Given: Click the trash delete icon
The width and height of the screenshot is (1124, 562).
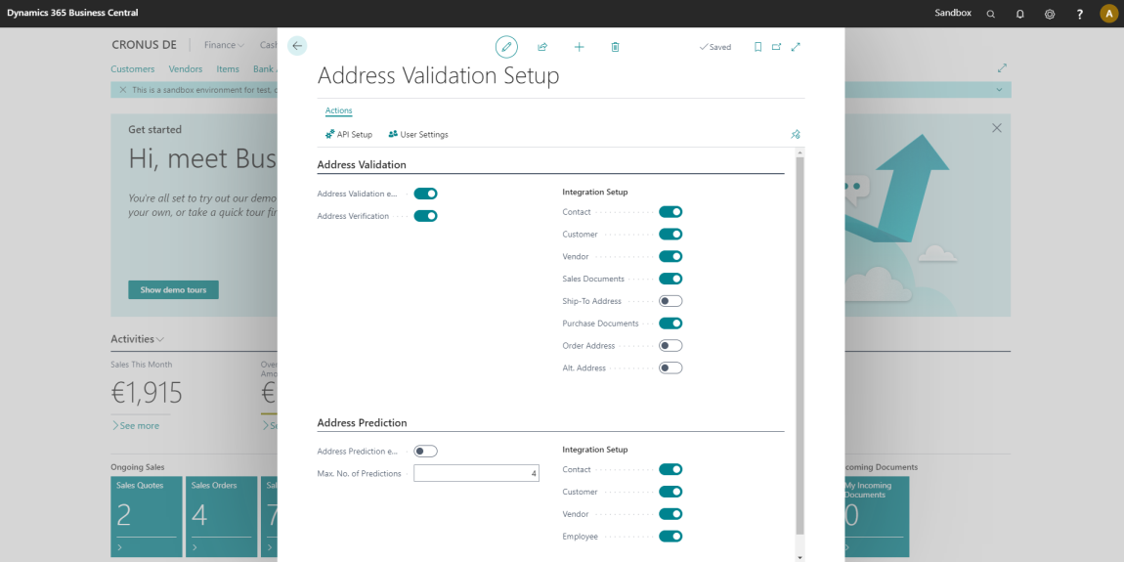Looking at the screenshot, I should pyautogui.click(x=615, y=47).
